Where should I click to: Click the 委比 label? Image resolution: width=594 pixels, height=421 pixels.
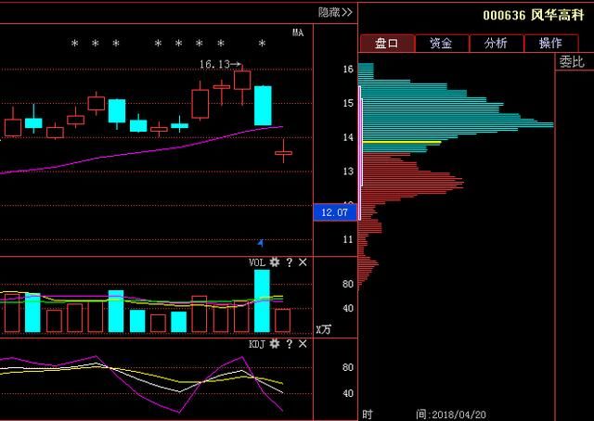click(x=572, y=62)
